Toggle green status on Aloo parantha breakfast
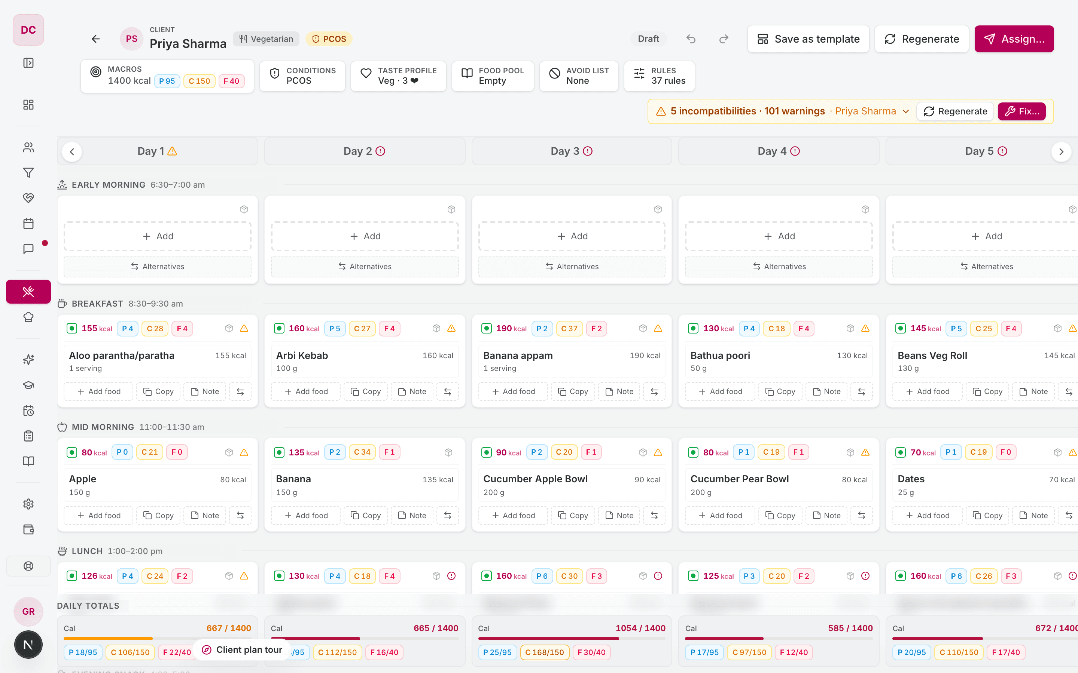Image resolution: width=1078 pixels, height=673 pixels. click(72, 329)
